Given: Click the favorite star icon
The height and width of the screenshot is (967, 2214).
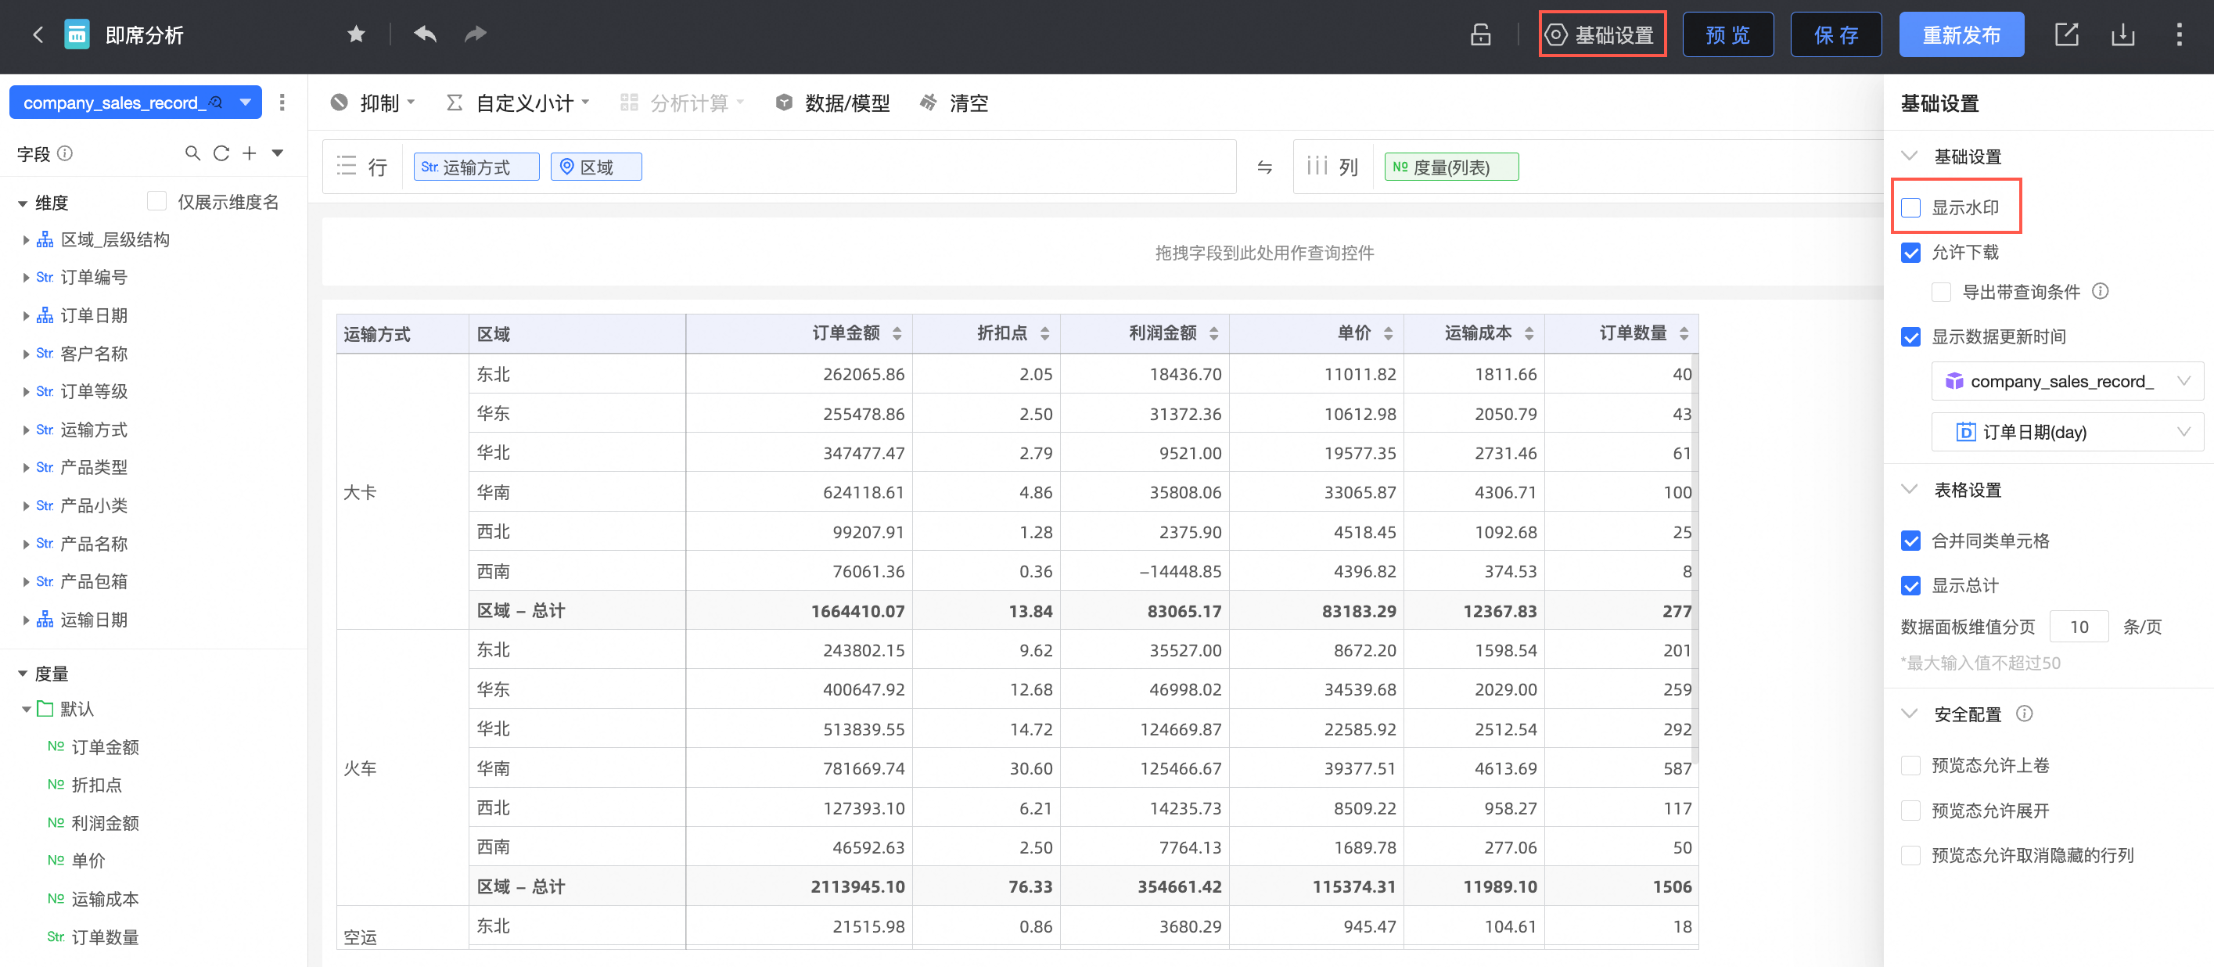Looking at the screenshot, I should pos(356,34).
